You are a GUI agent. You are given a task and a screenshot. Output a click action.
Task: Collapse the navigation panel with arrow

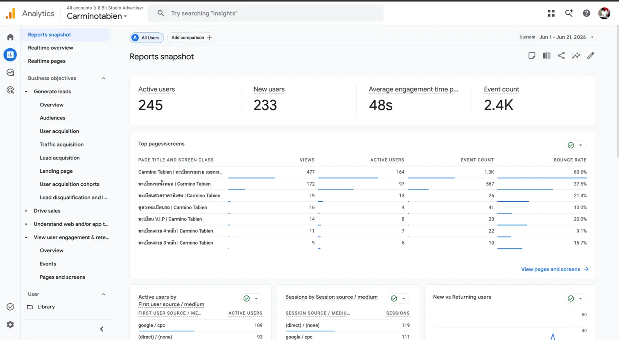pos(102,329)
